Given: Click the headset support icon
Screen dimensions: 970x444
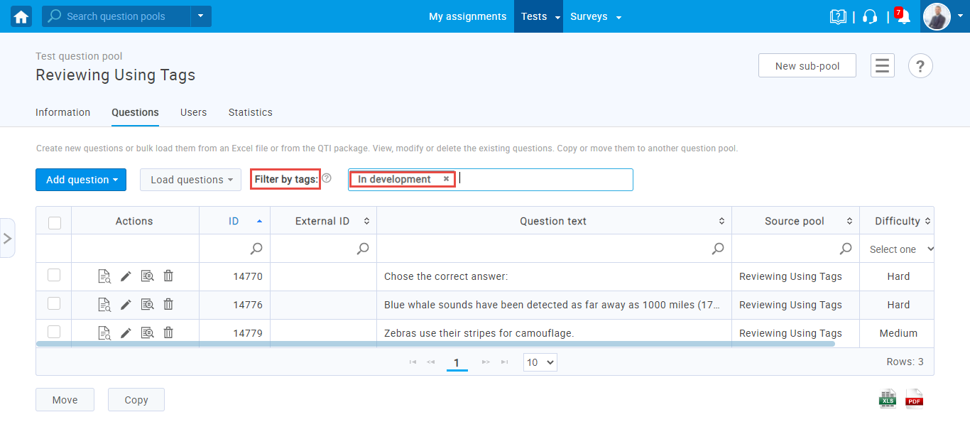Looking at the screenshot, I should [x=870, y=17].
